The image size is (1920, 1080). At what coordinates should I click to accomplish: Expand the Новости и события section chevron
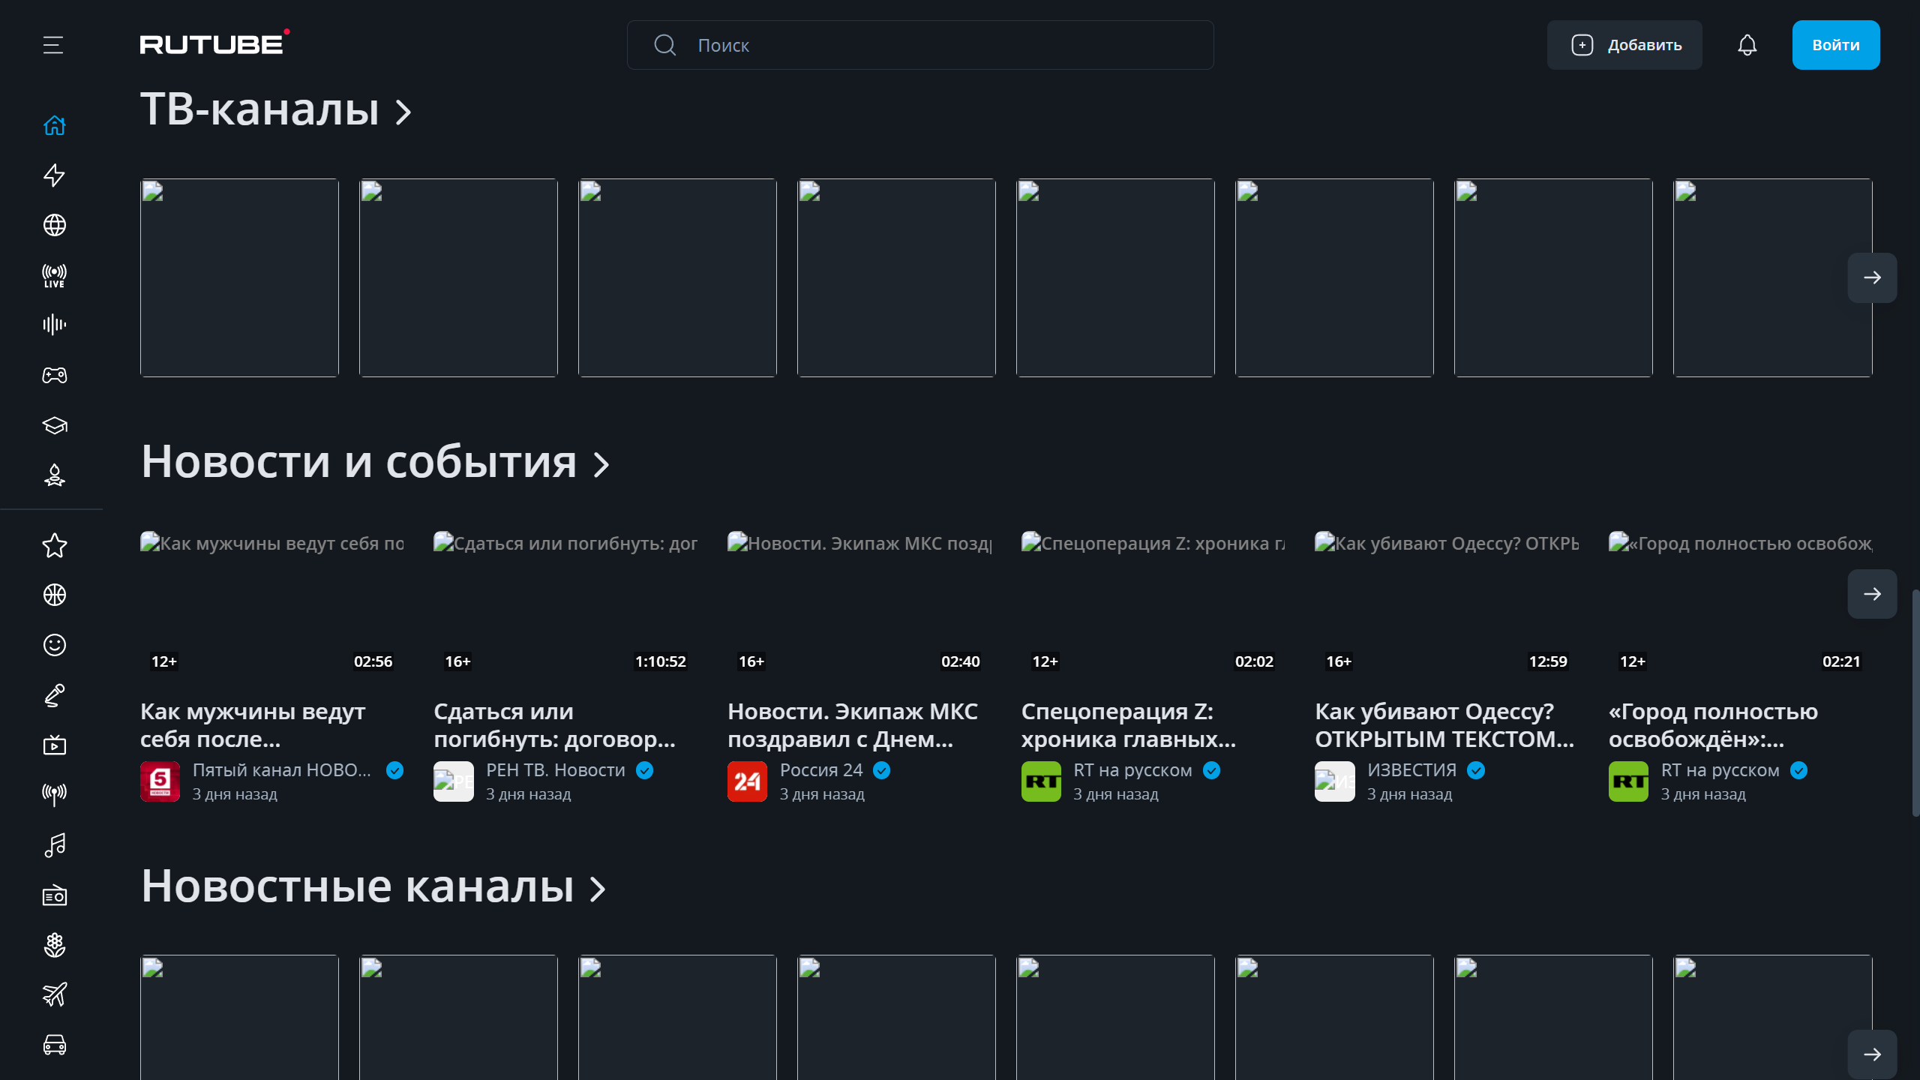click(x=601, y=464)
